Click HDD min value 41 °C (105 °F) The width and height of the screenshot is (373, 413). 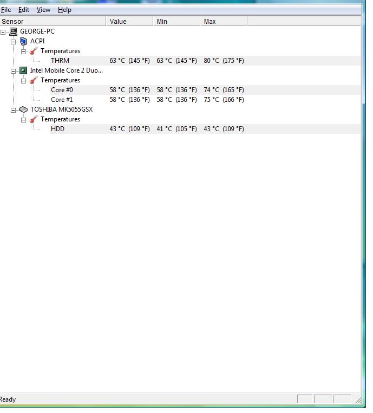177,129
